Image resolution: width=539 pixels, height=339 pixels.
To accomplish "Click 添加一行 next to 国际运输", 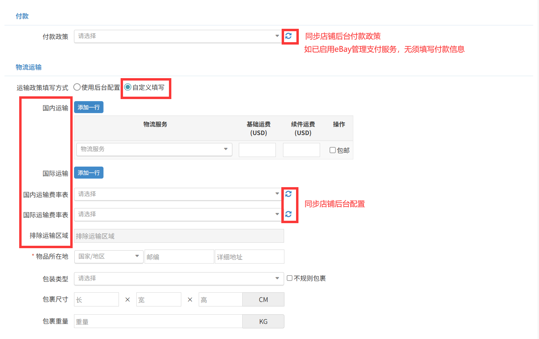I will point(89,173).
